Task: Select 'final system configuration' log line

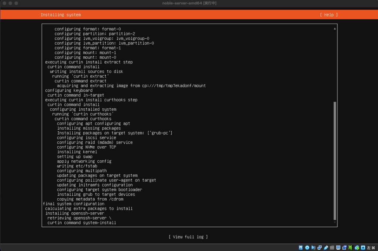Action: pos(73,204)
